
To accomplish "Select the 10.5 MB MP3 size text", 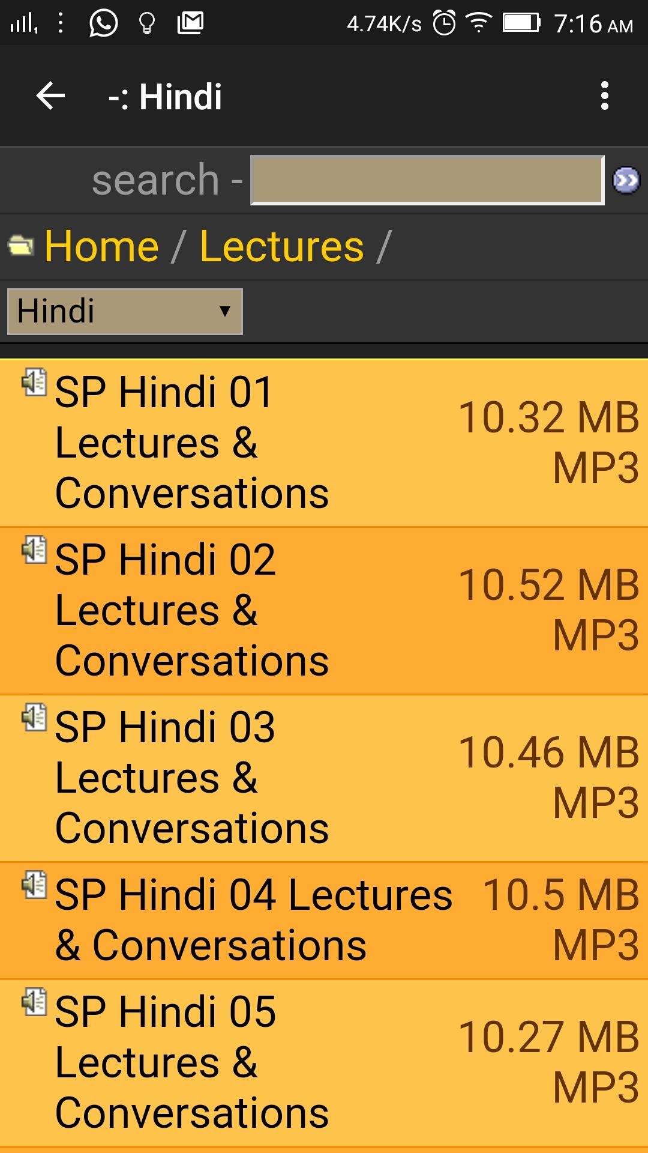I will click(x=561, y=920).
